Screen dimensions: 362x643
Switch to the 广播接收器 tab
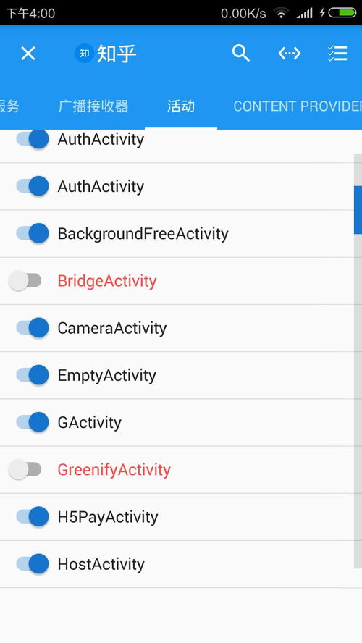(x=93, y=106)
